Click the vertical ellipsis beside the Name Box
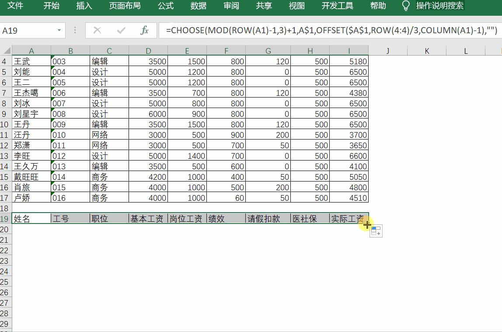The image size is (502, 332). [75, 31]
